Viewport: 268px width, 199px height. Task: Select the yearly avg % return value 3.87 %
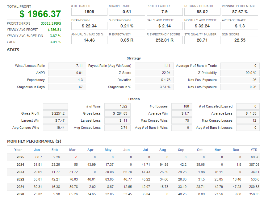pyautogui.click(x=55, y=36)
